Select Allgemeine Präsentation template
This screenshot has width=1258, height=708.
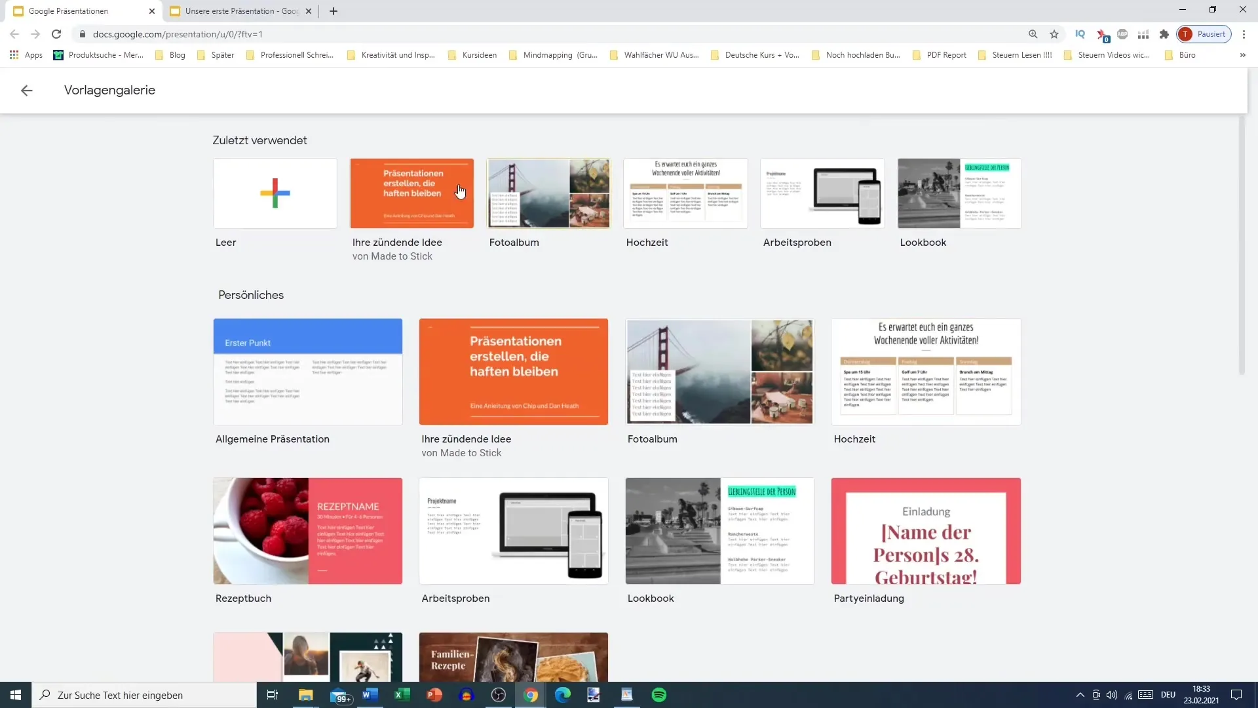(308, 372)
